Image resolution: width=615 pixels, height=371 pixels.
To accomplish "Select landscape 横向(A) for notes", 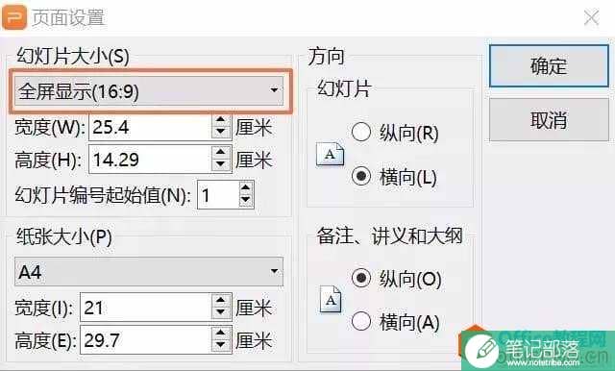I will tap(395, 322).
